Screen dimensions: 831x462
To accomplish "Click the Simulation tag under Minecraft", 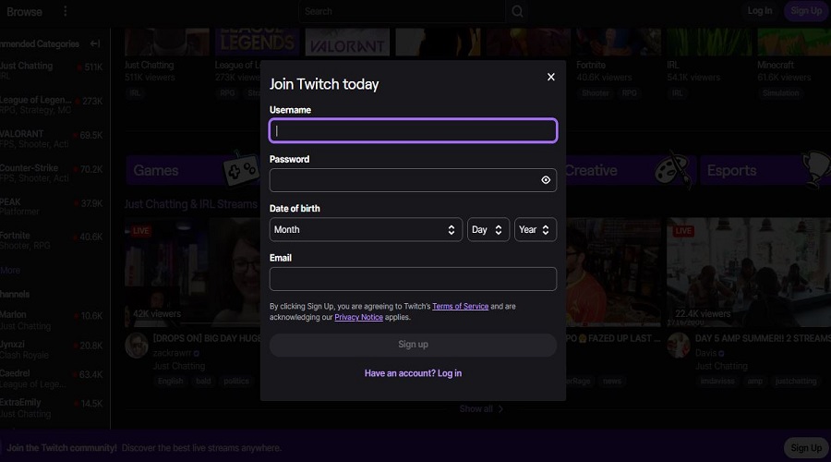I will [x=780, y=92].
